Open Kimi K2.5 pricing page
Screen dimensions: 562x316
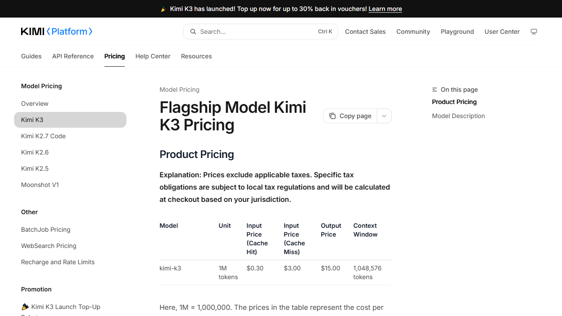(x=70, y=169)
